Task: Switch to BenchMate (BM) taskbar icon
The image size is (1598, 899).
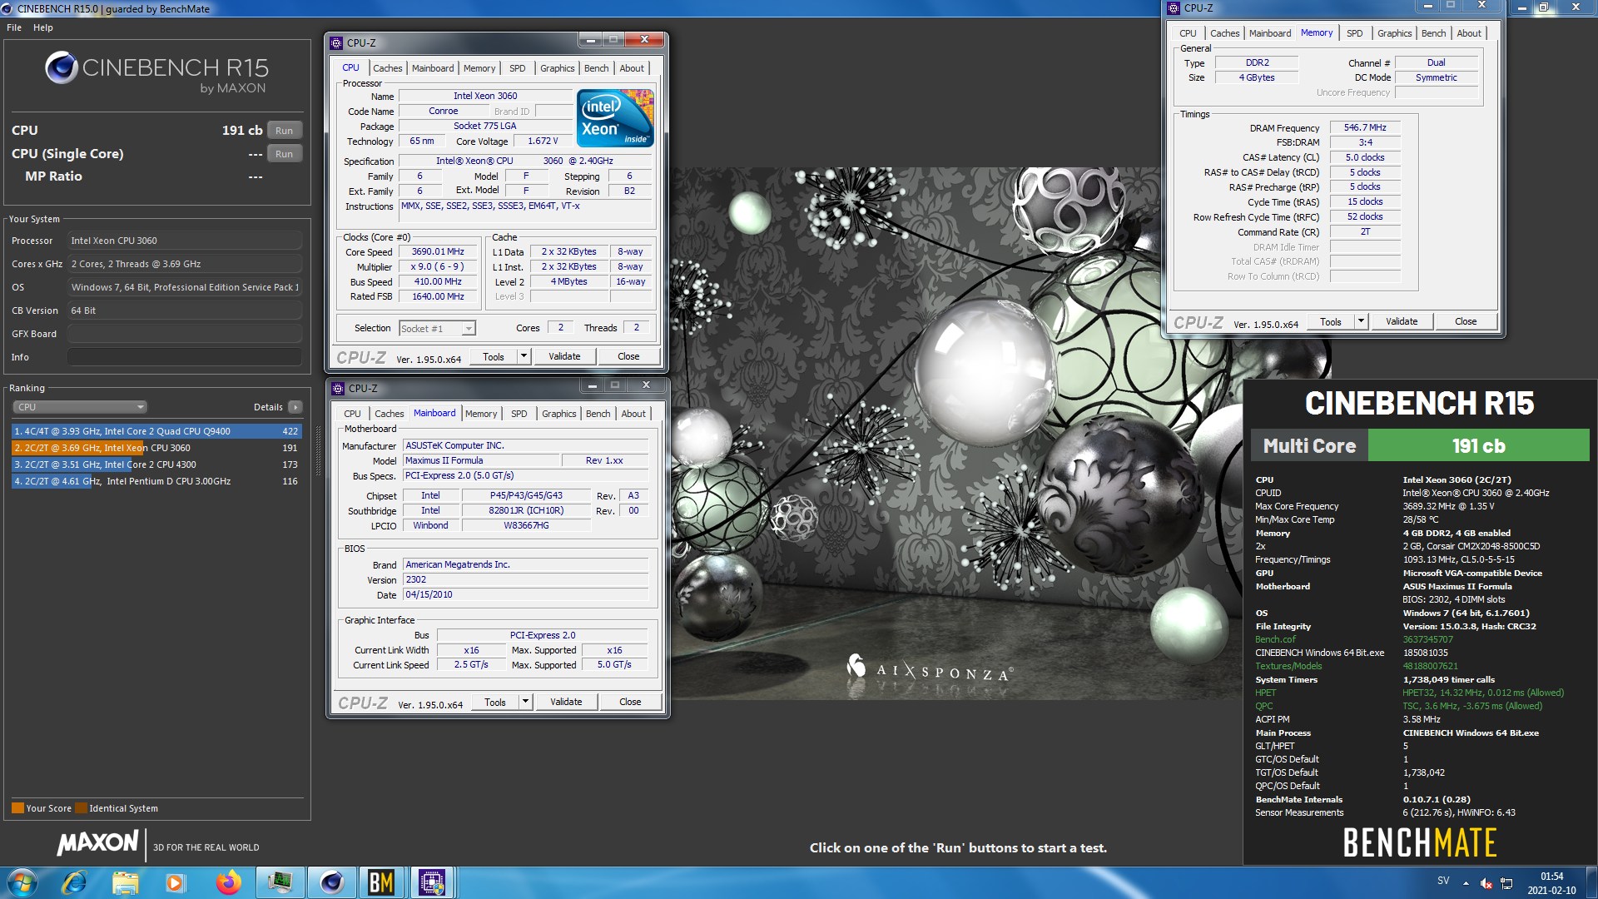Action: click(x=381, y=882)
